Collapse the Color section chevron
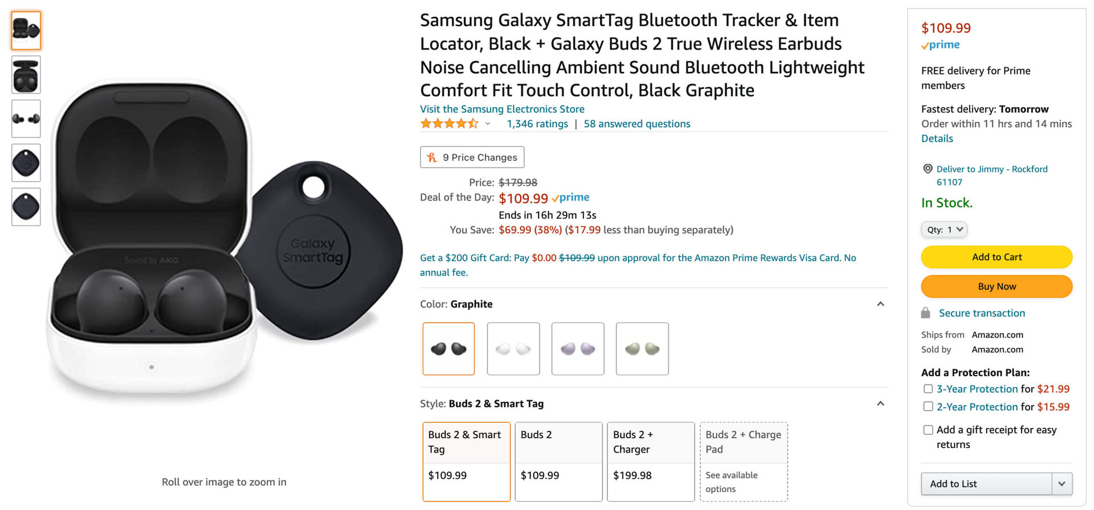1094x510 pixels. tap(880, 304)
